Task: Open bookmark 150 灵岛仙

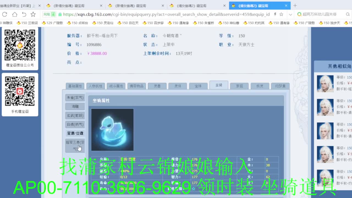Action: pyautogui.click(x=103, y=23)
